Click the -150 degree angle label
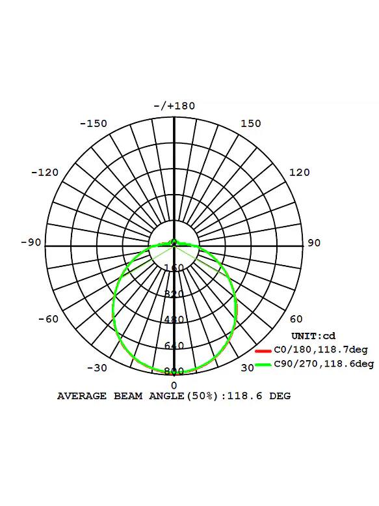379x506 pixels. pos(94,124)
